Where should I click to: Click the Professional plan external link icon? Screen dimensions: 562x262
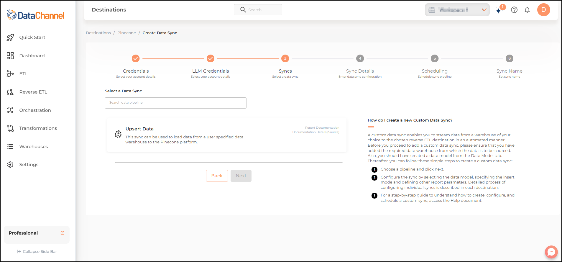click(x=63, y=233)
